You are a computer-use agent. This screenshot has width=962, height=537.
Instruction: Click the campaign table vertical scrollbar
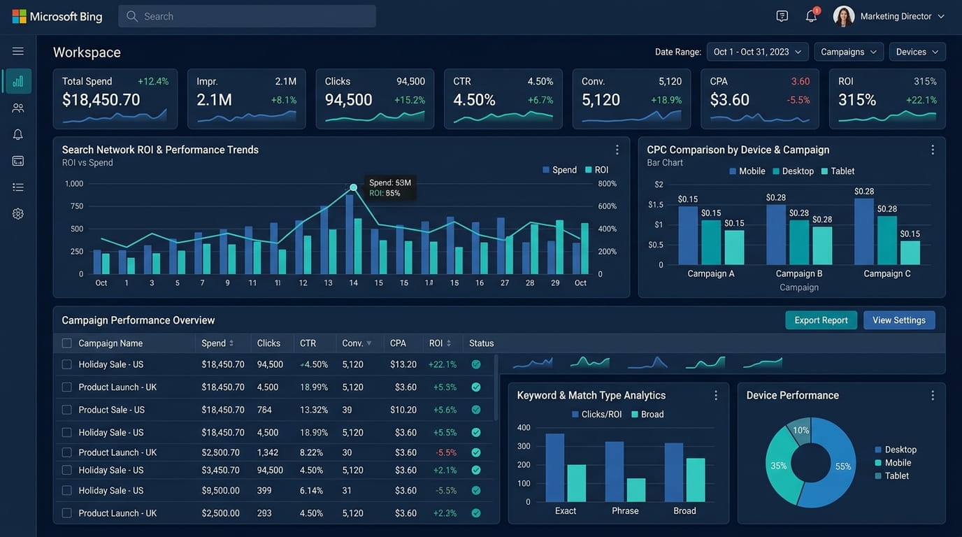pos(496,387)
